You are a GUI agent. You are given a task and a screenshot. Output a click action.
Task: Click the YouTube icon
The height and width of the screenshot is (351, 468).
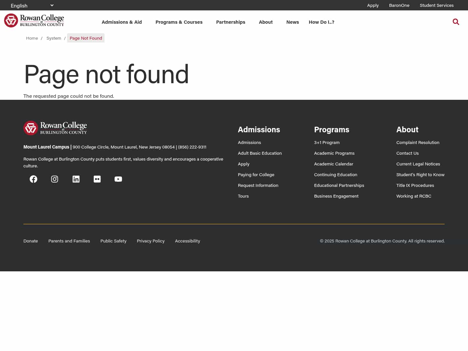118,179
